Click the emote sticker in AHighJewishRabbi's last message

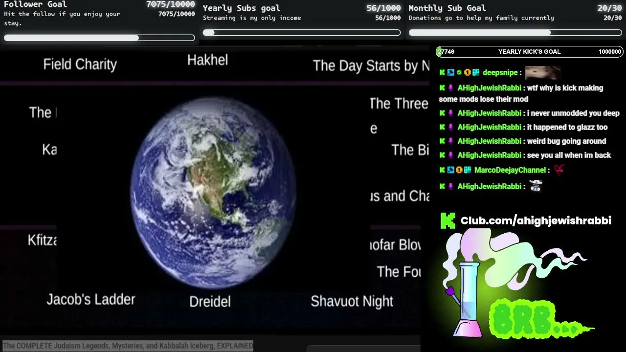[x=536, y=186]
